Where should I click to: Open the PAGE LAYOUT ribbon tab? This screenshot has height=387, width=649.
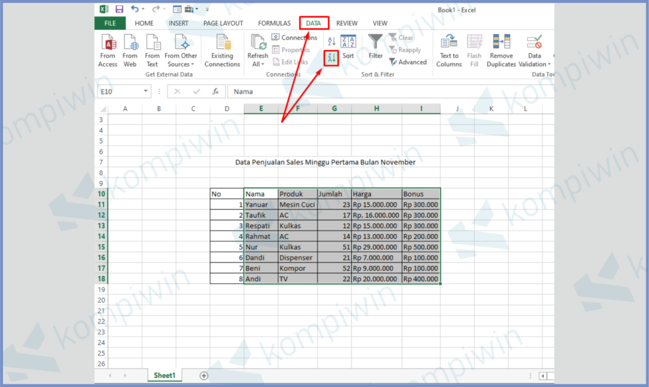pos(223,23)
